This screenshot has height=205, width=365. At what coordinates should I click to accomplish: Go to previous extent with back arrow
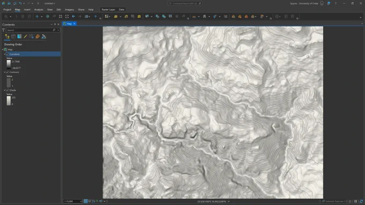click(74, 17)
